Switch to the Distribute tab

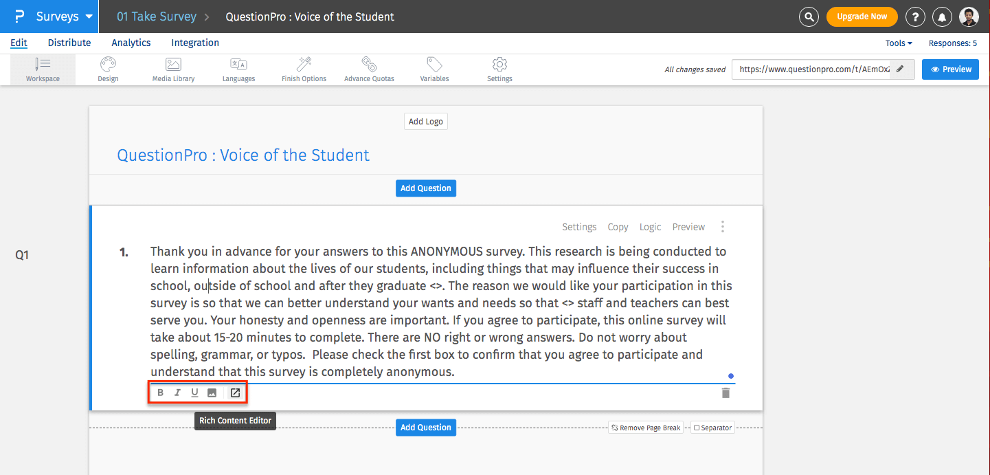[x=69, y=42]
